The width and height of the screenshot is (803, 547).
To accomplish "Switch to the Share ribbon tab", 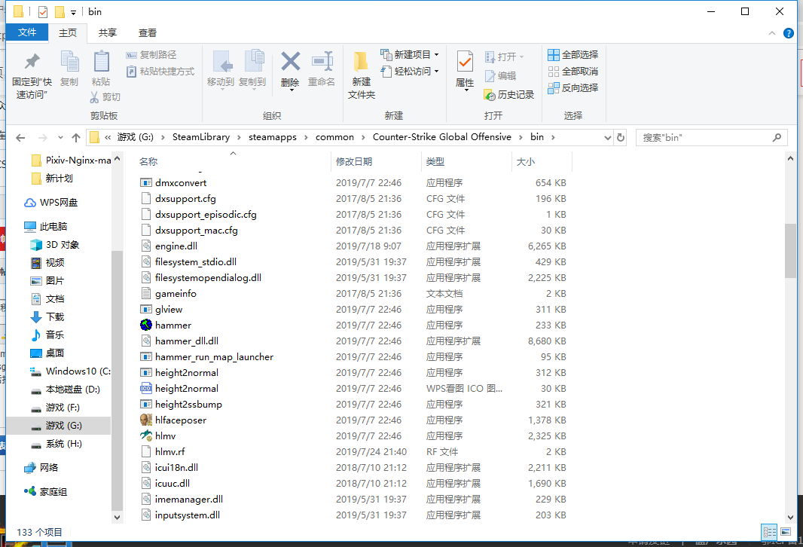I will (108, 33).
